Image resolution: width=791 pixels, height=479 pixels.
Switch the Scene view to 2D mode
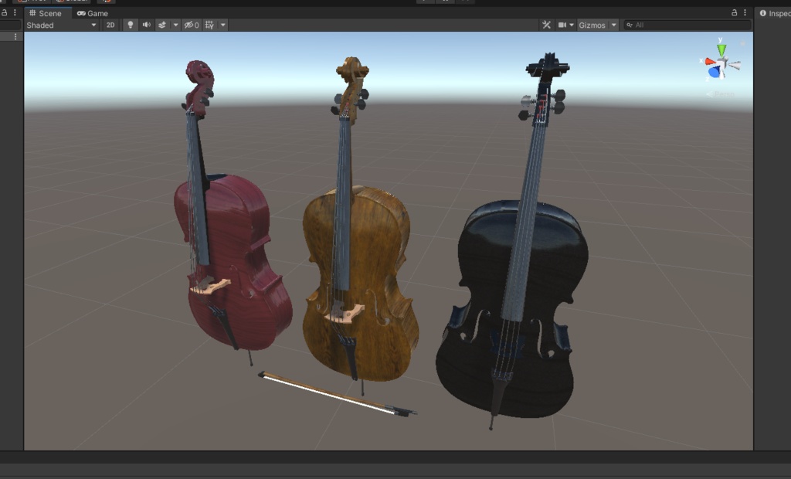[111, 25]
